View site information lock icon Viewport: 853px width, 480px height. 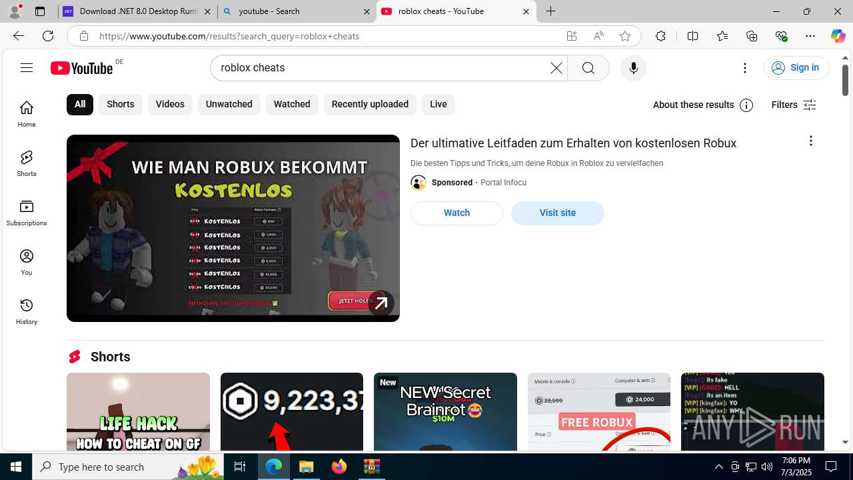click(x=83, y=36)
